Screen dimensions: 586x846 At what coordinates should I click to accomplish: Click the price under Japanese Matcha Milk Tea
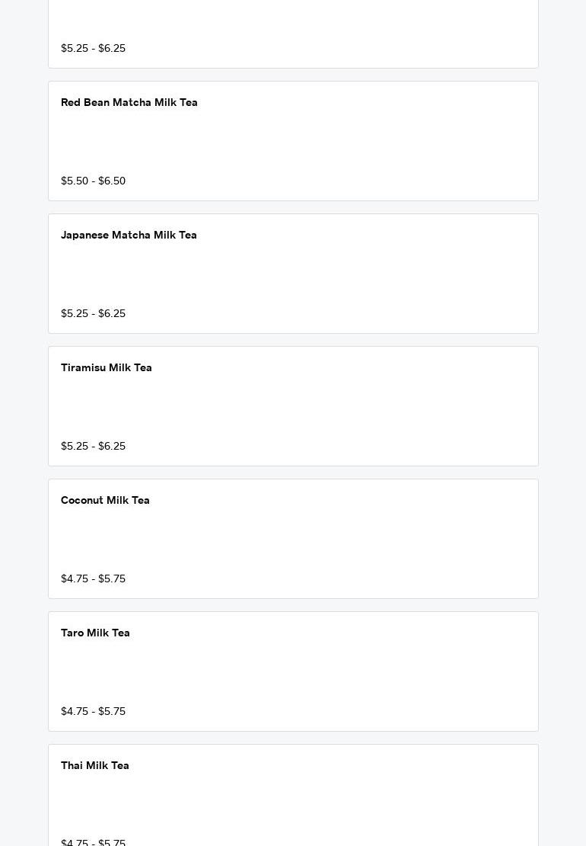click(x=93, y=314)
